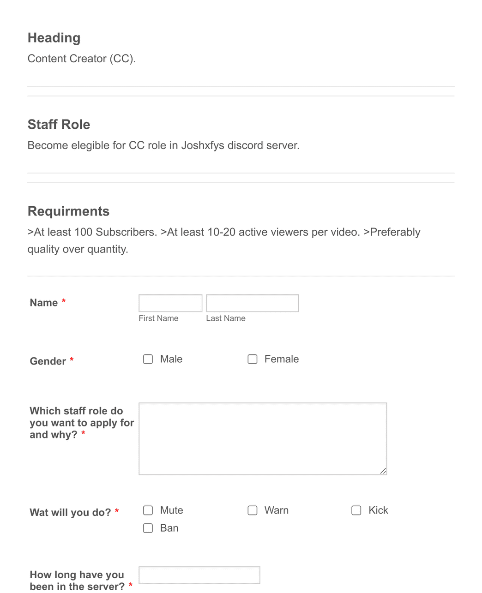The width and height of the screenshot is (482, 593).
Task: Enable the Warn checkbox
Action: click(x=253, y=510)
